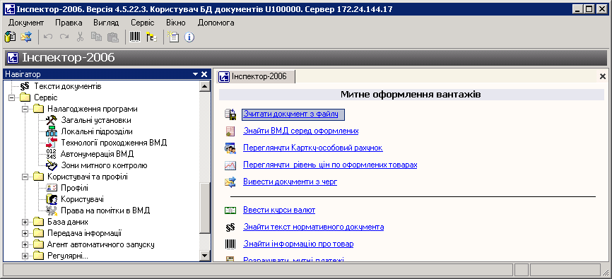Open Вивести документи з черг link

coord(290,182)
